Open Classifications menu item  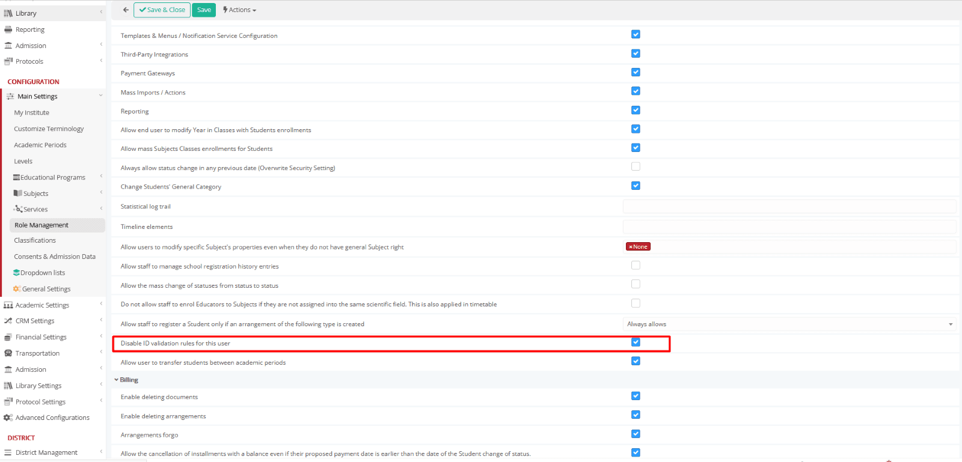(35, 240)
